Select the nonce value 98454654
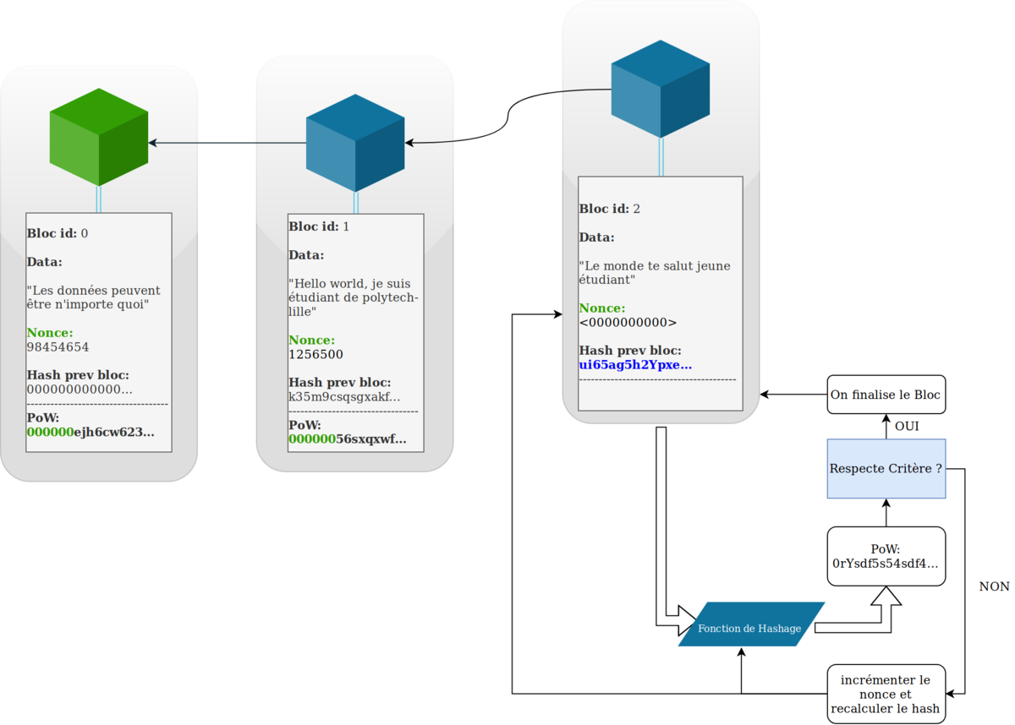The height and width of the screenshot is (725, 1015). pyautogui.click(x=58, y=347)
